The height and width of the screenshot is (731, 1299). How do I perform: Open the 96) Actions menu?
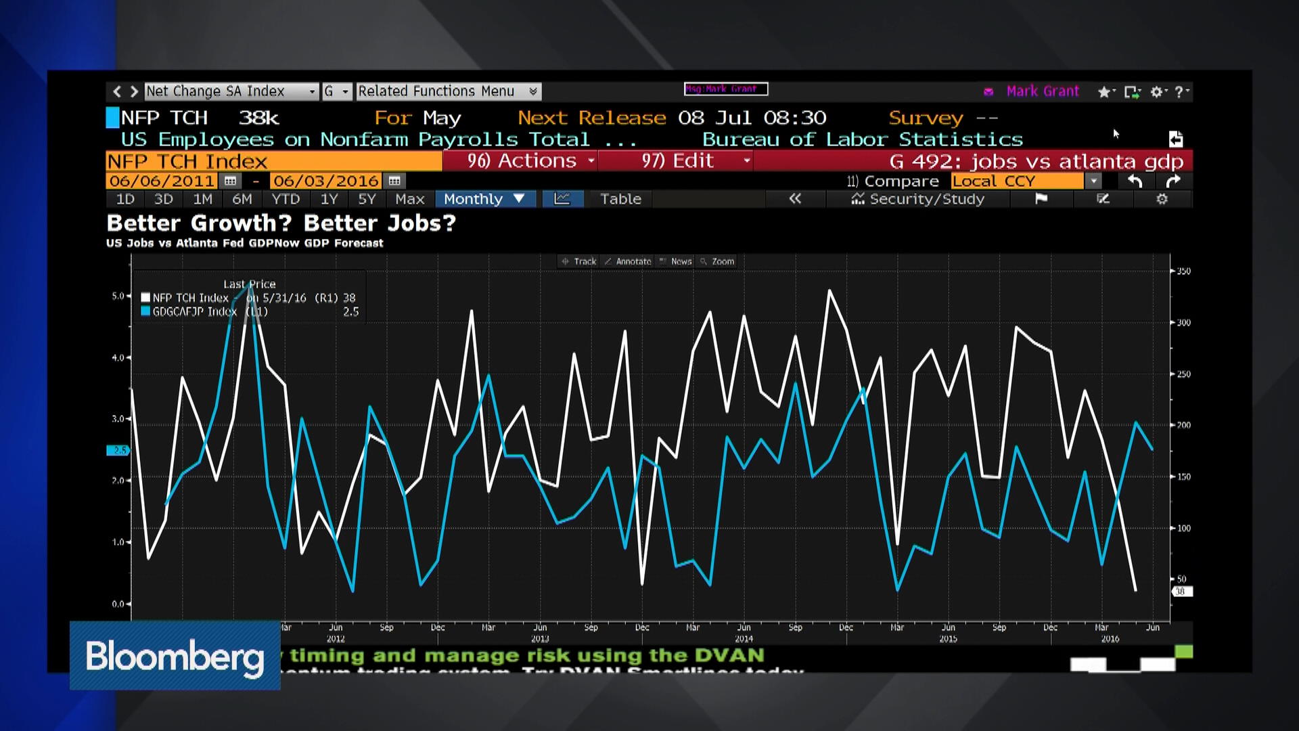coord(520,161)
